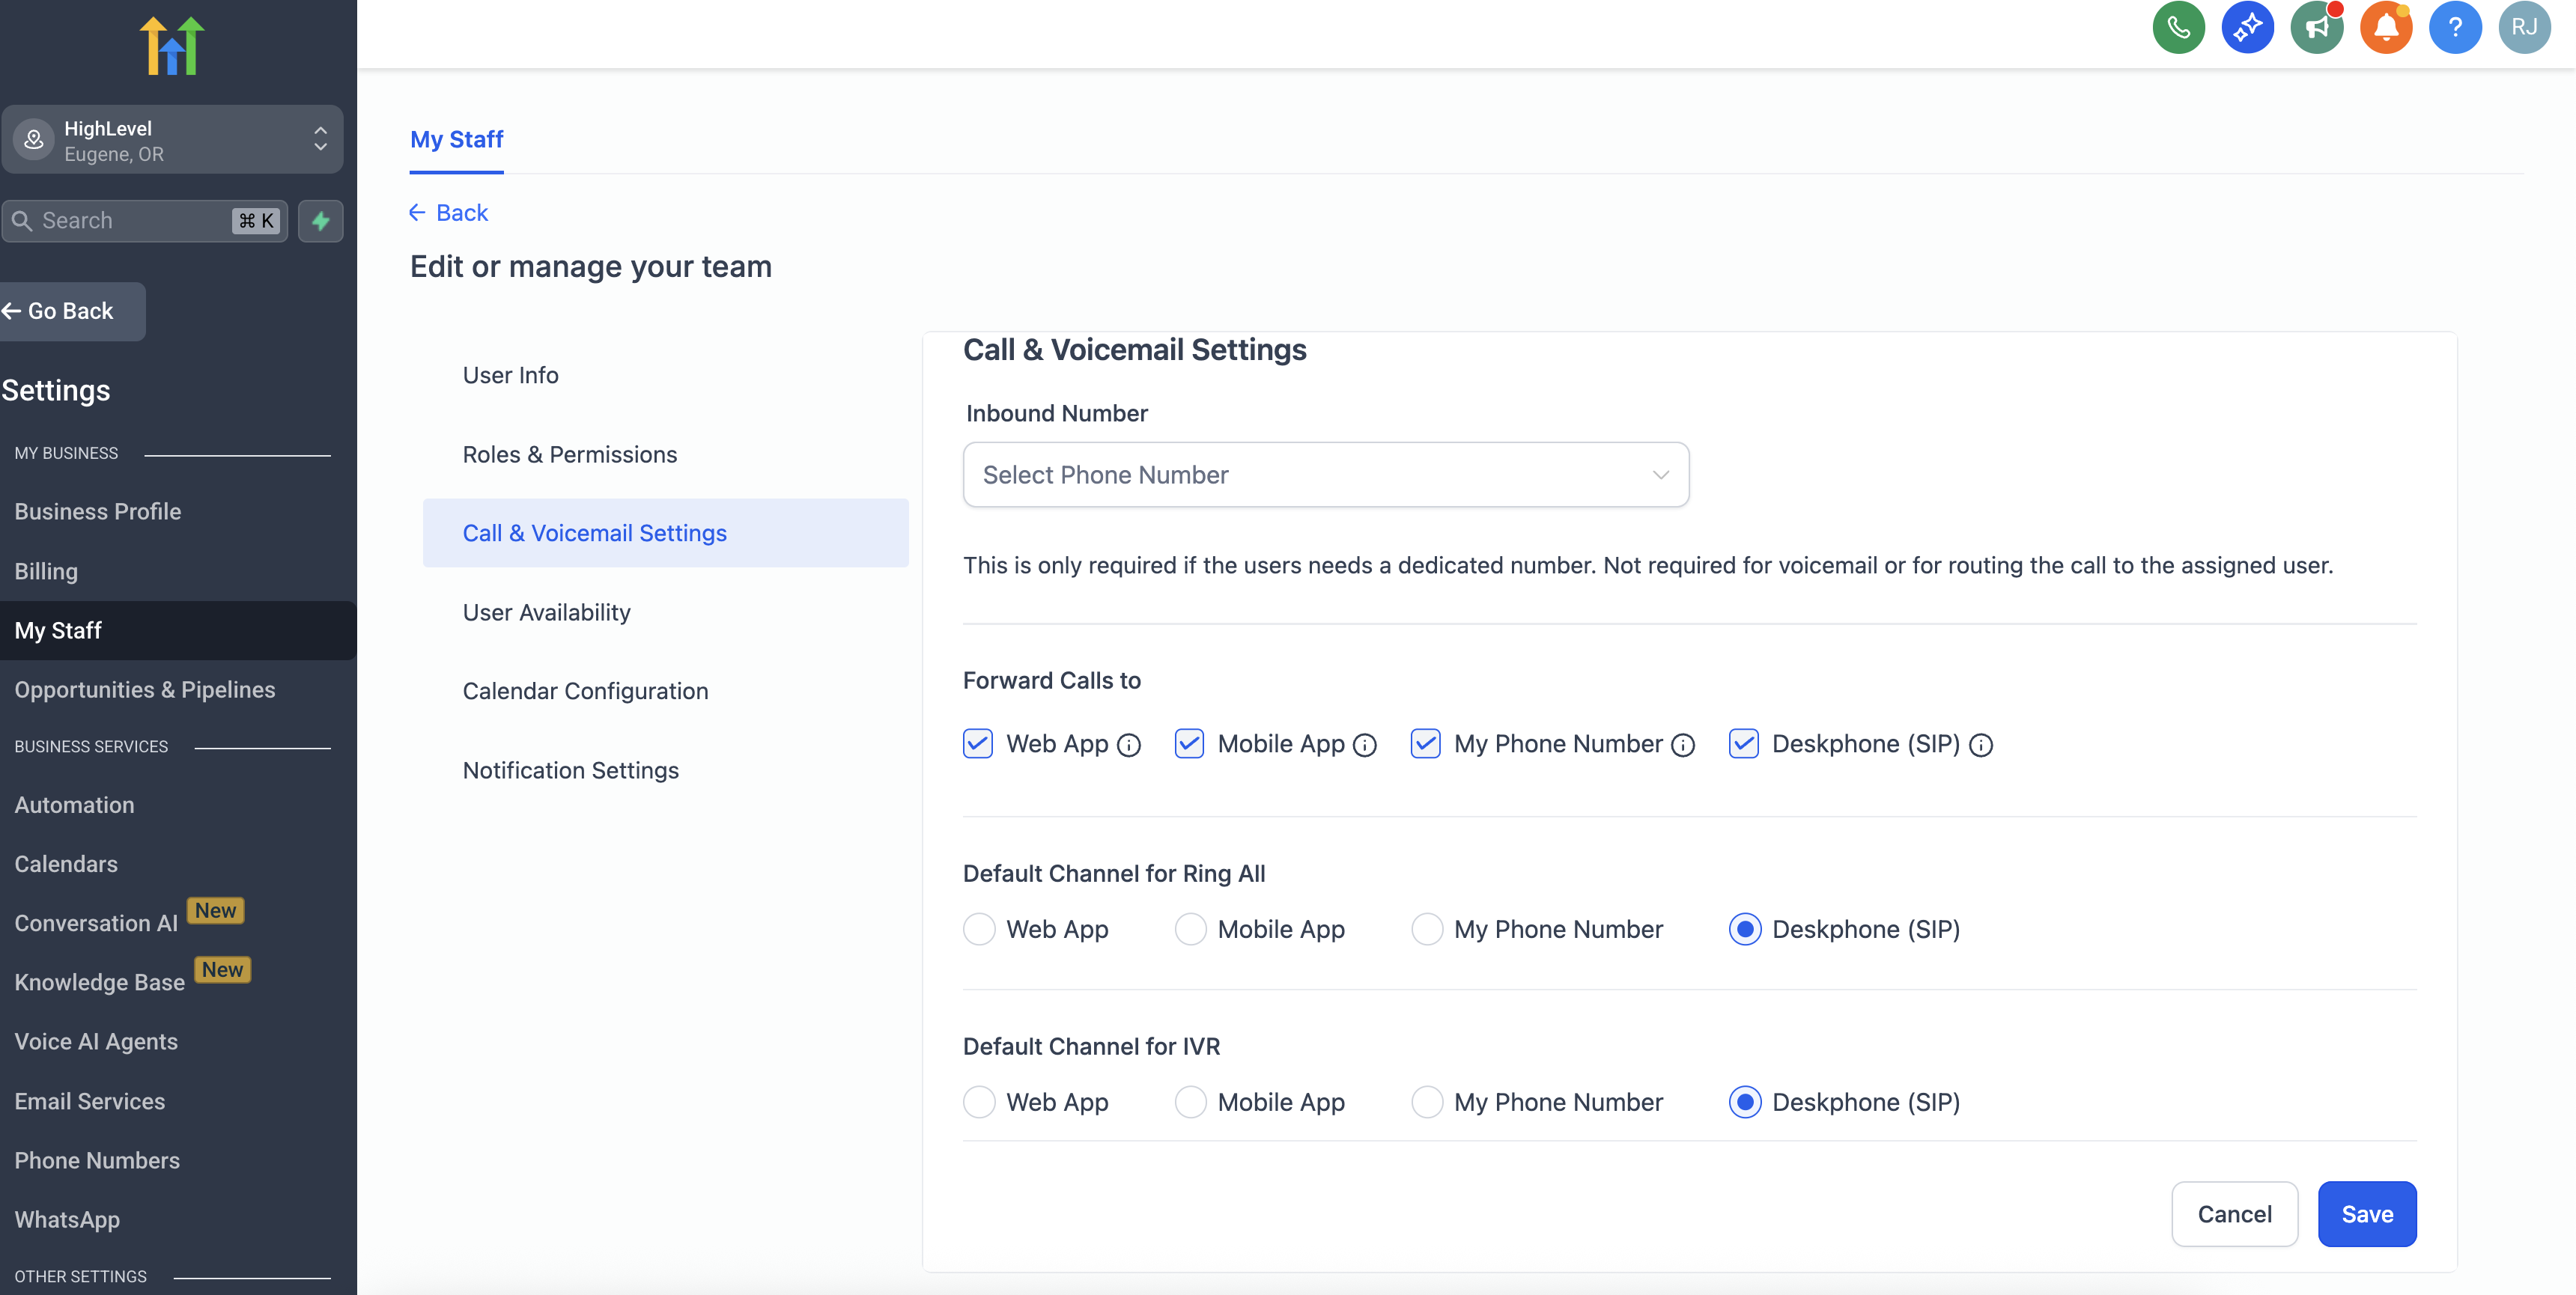The height and width of the screenshot is (1295, 2576).
Task: Open the Select Phone Number dropdown
Action: (1325, 475)
